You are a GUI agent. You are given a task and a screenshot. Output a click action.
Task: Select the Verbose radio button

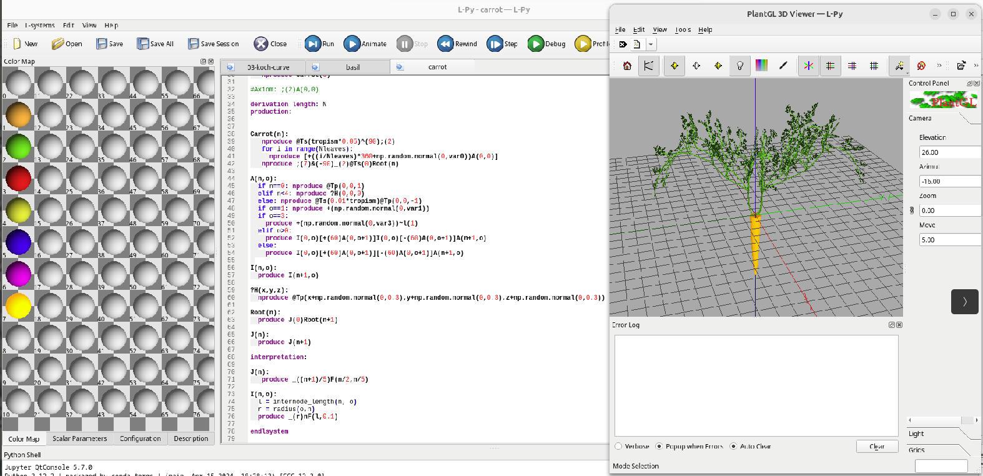click(619, 447)
